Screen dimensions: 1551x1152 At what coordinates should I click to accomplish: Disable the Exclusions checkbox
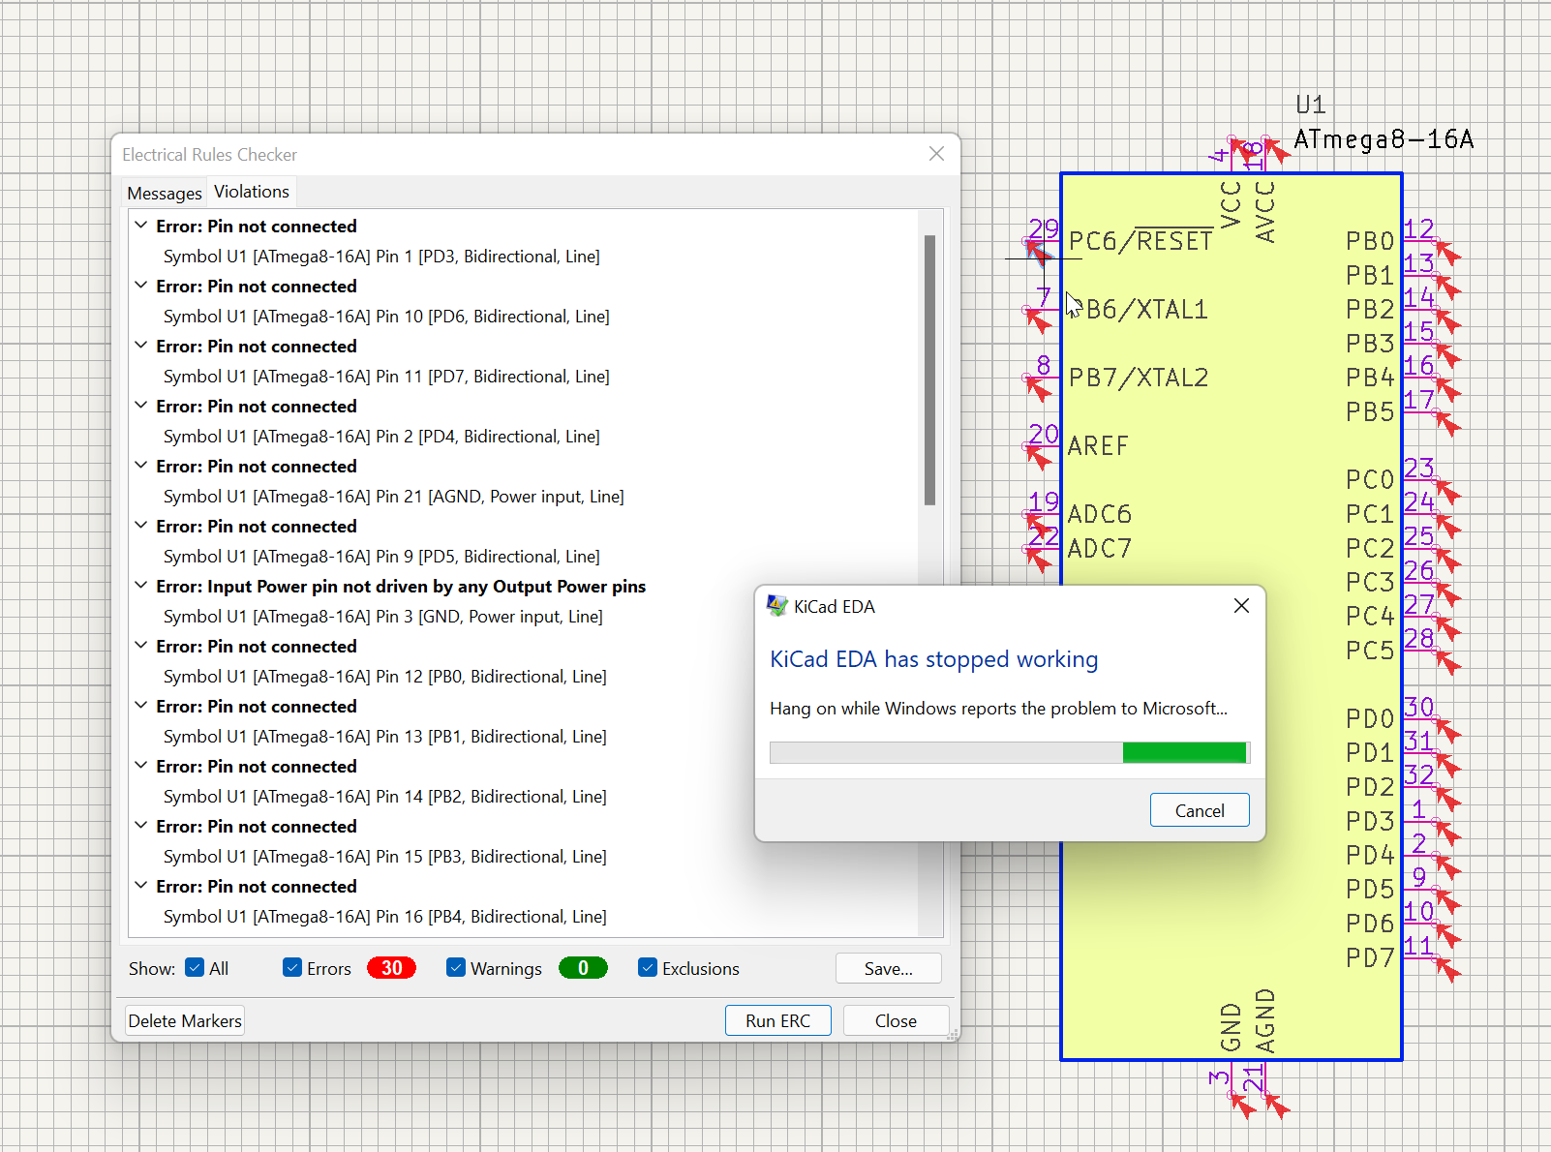648,968
